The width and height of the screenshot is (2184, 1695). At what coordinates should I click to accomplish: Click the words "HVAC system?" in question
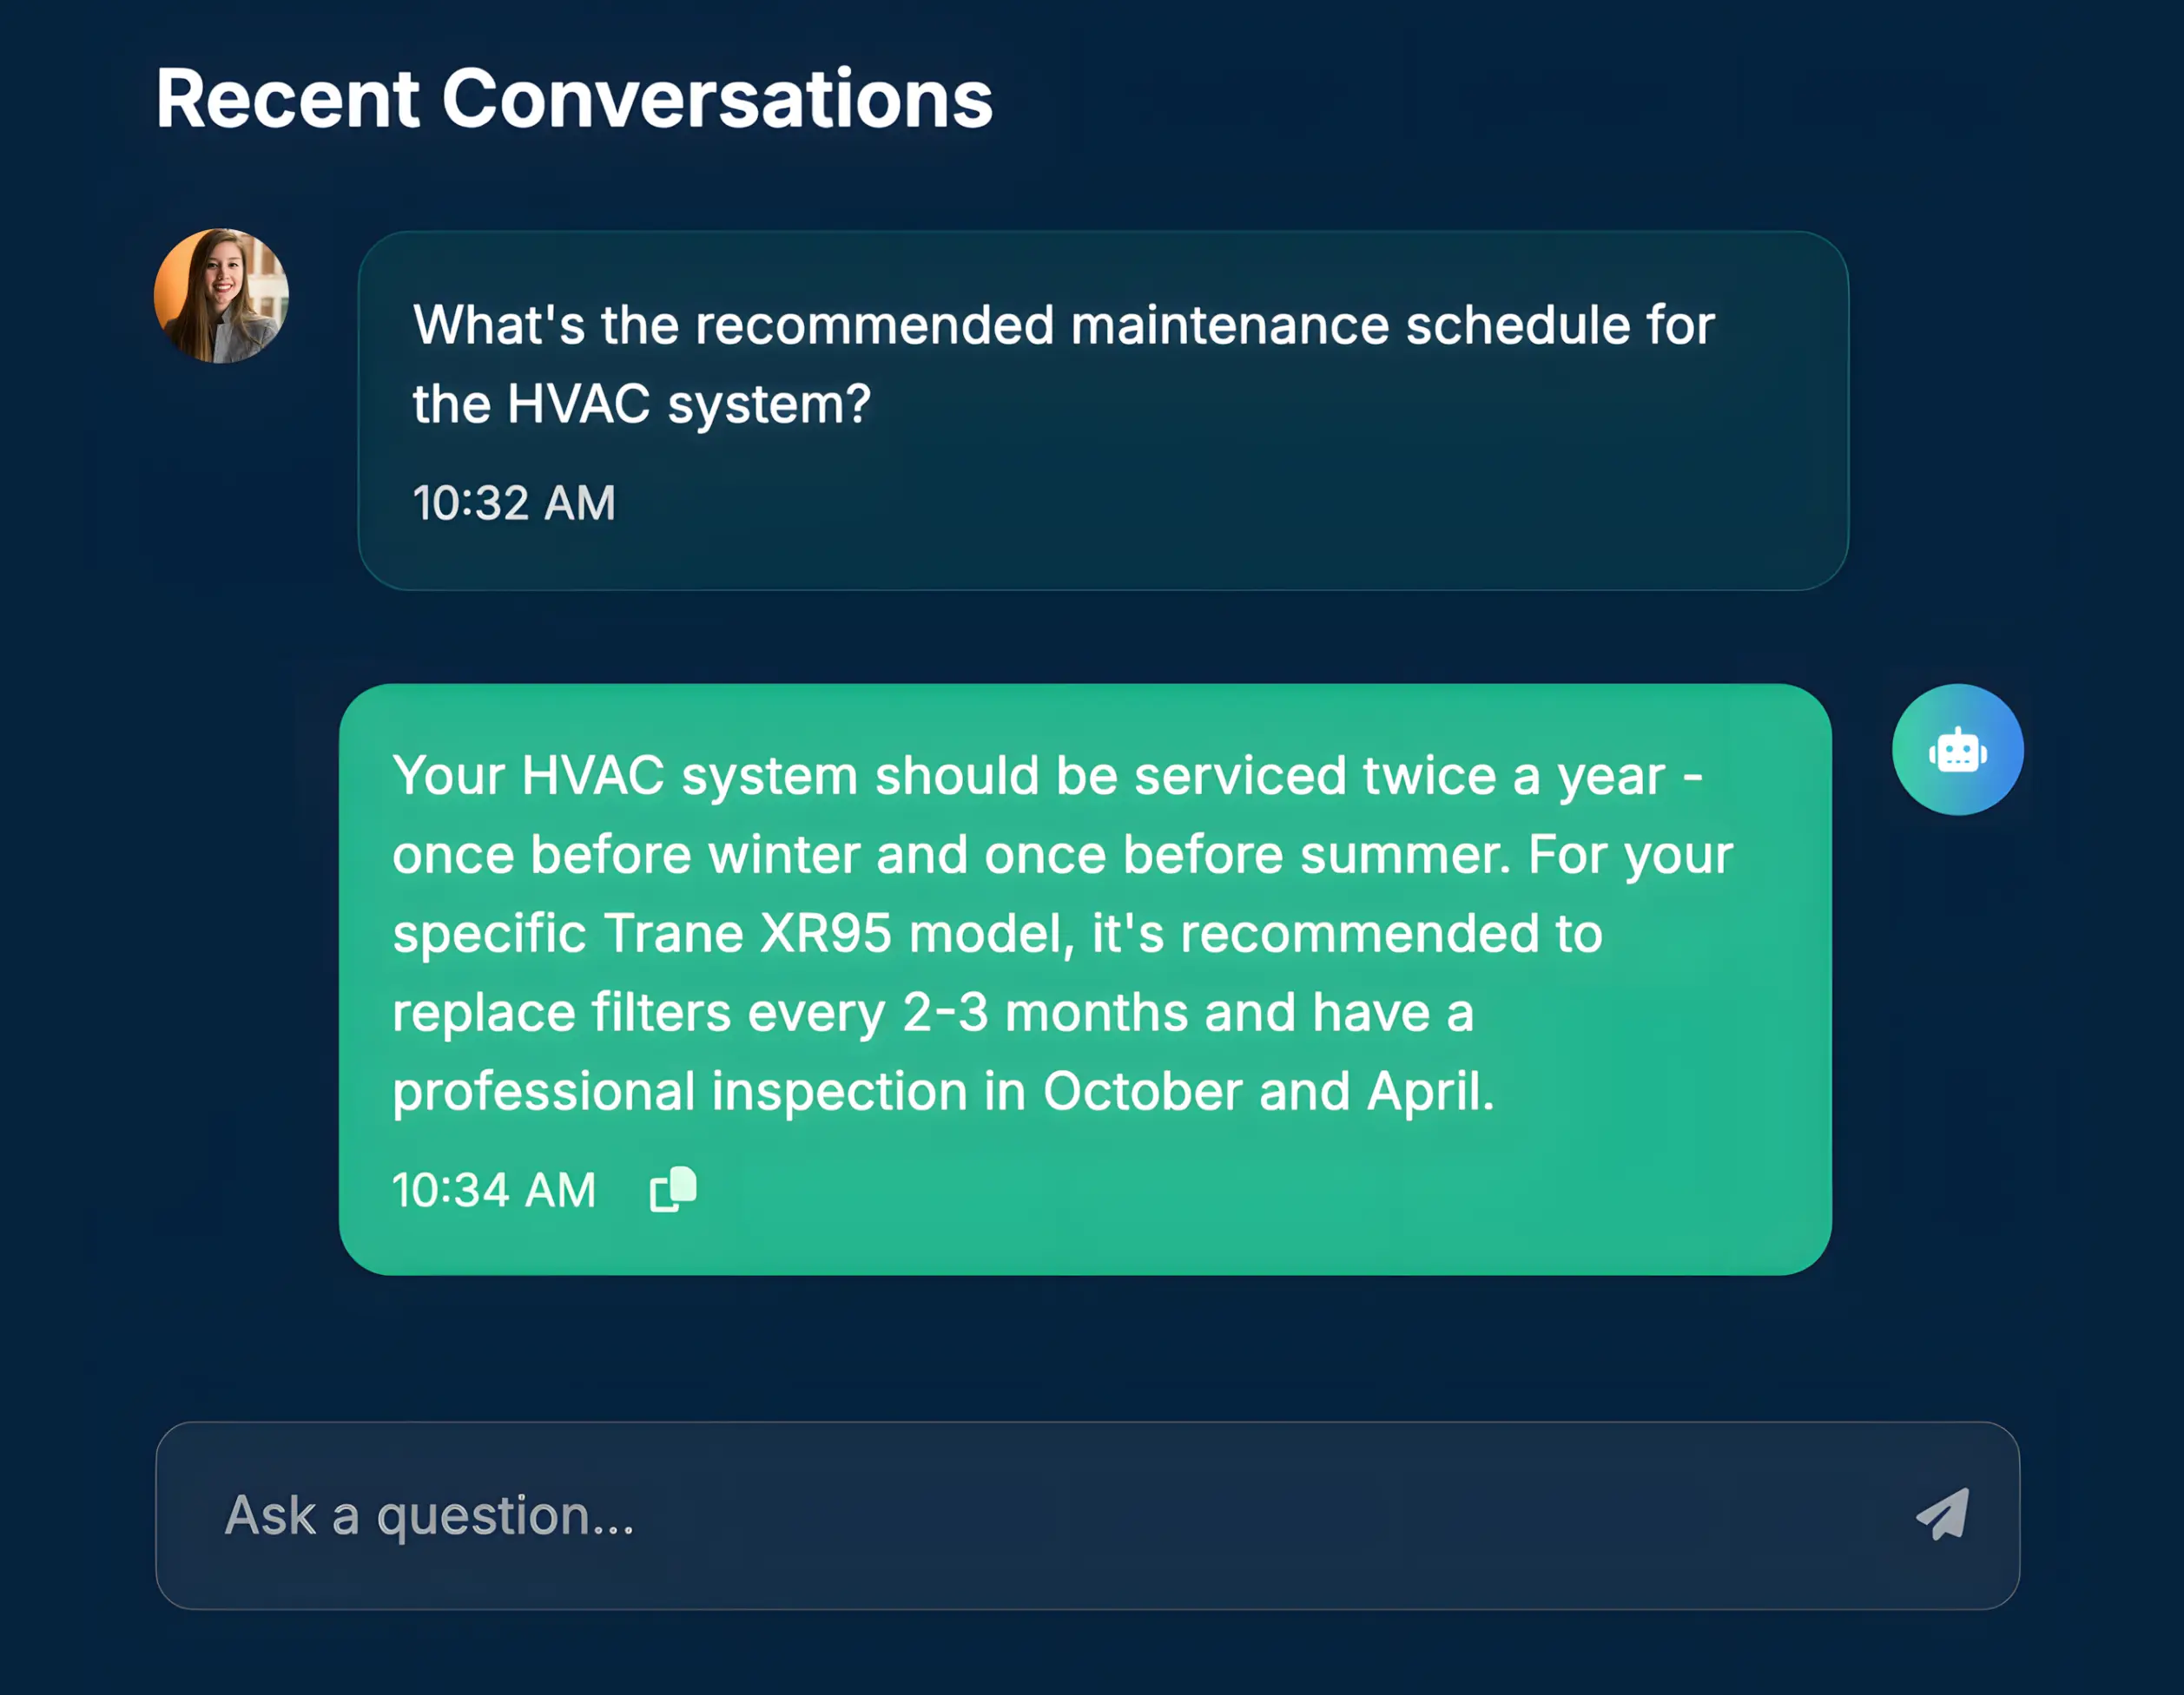coord(689,404)
